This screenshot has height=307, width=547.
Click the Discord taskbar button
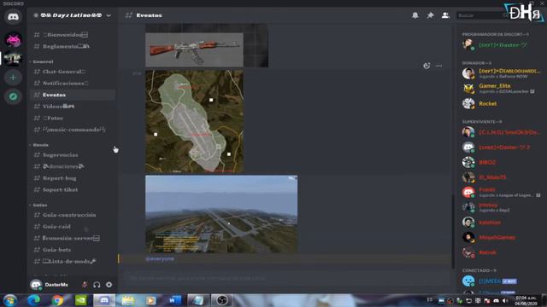coord(104,300)
